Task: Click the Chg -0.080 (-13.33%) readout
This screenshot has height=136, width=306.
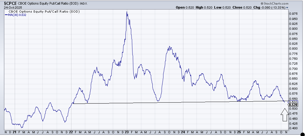Action: point(270,8)
